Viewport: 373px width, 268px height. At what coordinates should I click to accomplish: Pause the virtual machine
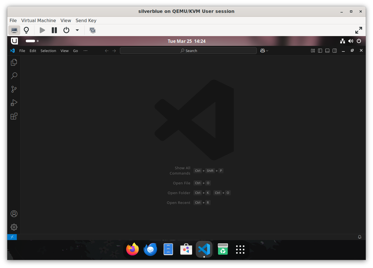pyautogui.click(x=54, y=30)
